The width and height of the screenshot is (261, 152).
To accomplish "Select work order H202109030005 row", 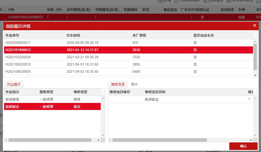I will (x=129, y=72).
